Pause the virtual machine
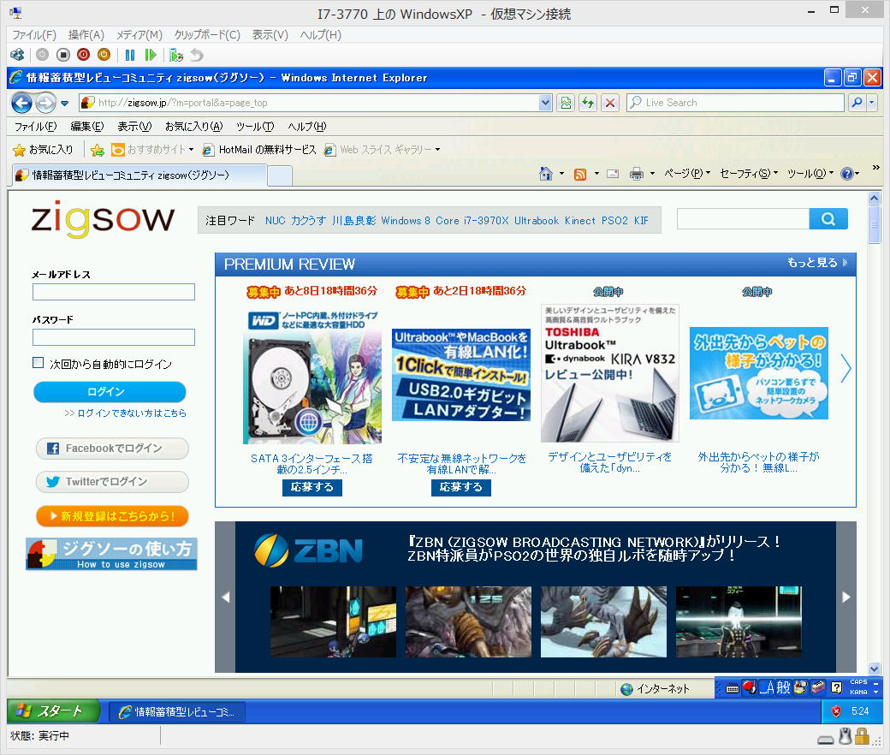This screenshot has height=755, width=890. pos(130,55)
